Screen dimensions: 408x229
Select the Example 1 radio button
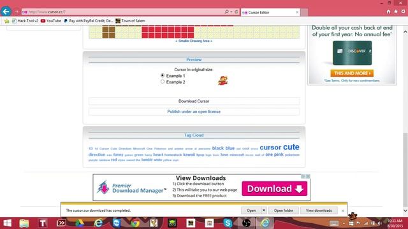pos(163,76)
